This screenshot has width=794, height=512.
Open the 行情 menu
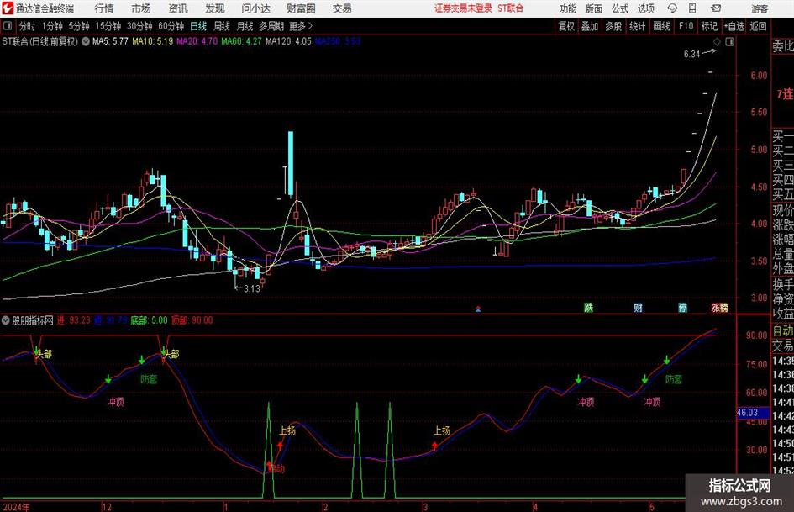click(x=104, y=8)
